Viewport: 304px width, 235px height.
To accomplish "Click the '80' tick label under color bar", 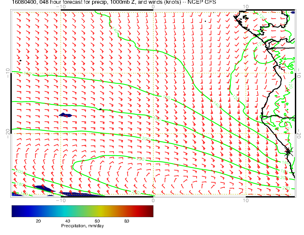I will click(x=127, y=221).
